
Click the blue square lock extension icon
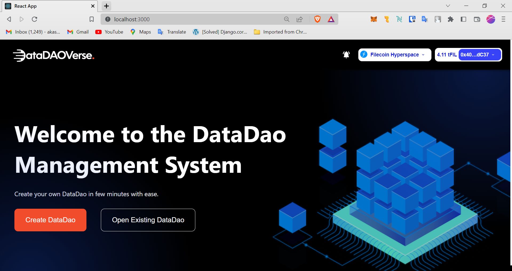tap(412, 19)
